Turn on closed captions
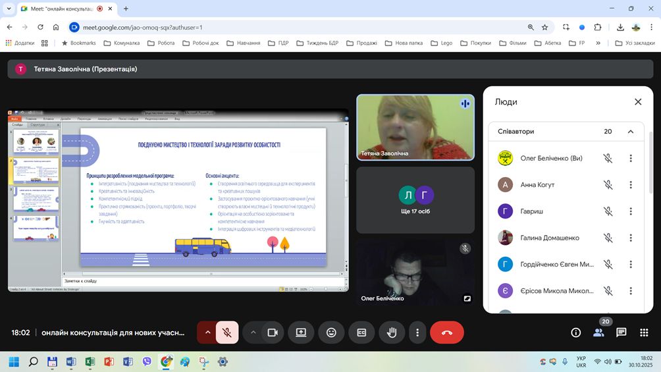The image size is (661, 372). pos(361,332)
